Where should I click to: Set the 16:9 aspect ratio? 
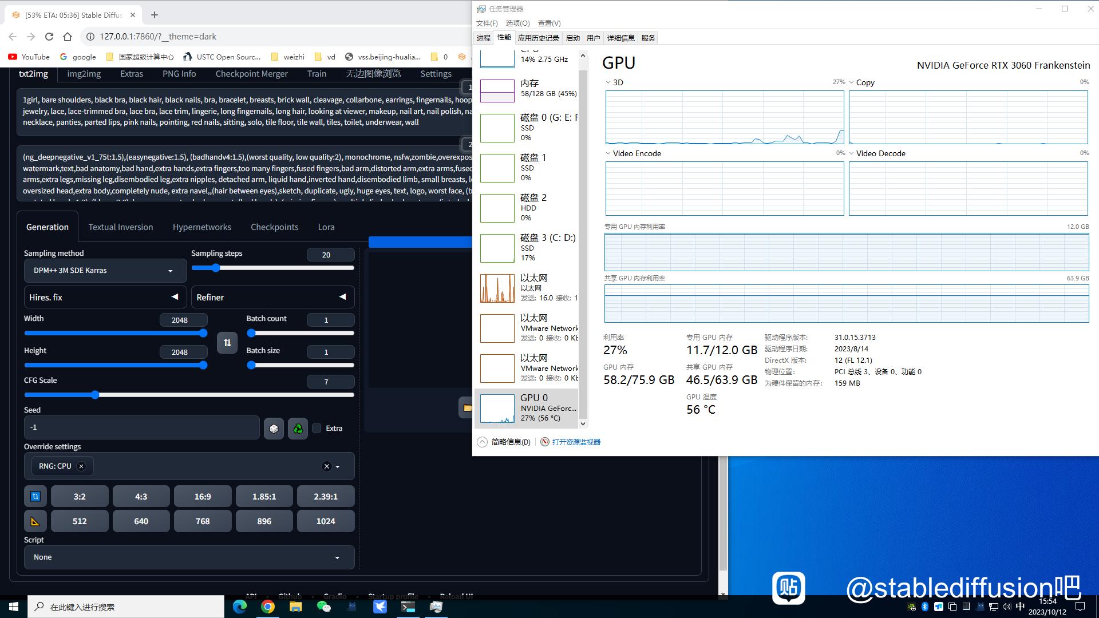(x=203, y=497)
